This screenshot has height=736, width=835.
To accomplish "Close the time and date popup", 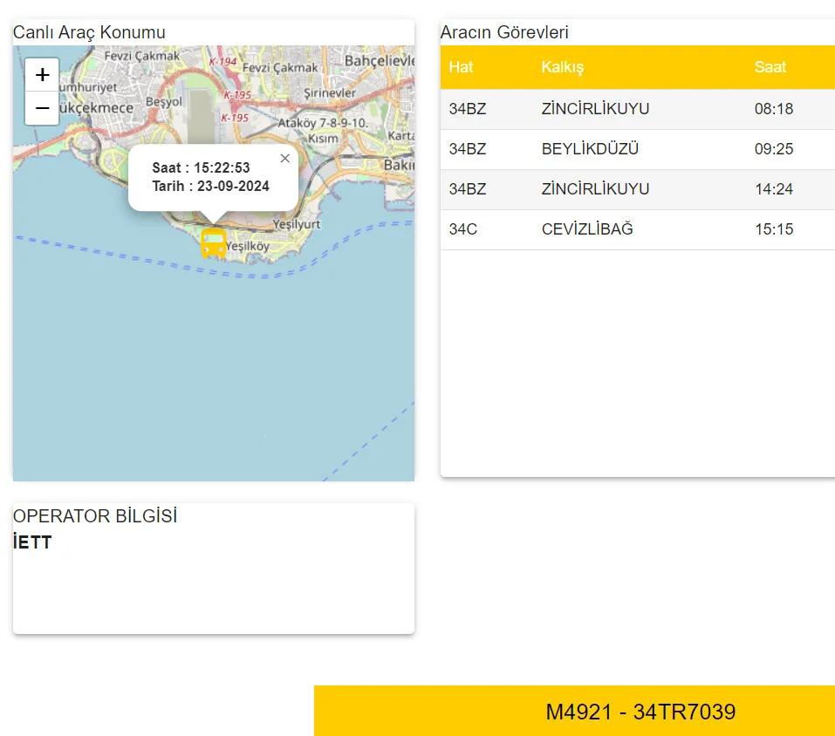I will [x=284, y=159].
